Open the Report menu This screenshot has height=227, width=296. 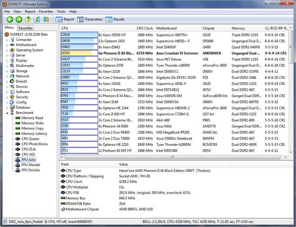[30, 12]
